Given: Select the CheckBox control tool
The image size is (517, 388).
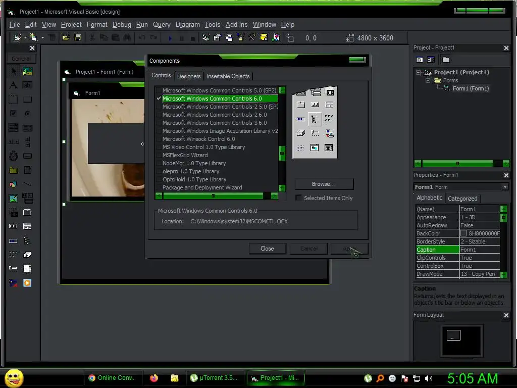Looking at the screenshot, I should (x=14, y=113).
